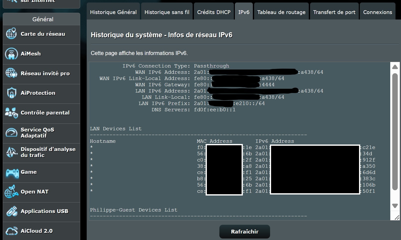Open the Carte du réseau globe icon
The height and width of the screenshot is (240, 401).
pos(11,34)
